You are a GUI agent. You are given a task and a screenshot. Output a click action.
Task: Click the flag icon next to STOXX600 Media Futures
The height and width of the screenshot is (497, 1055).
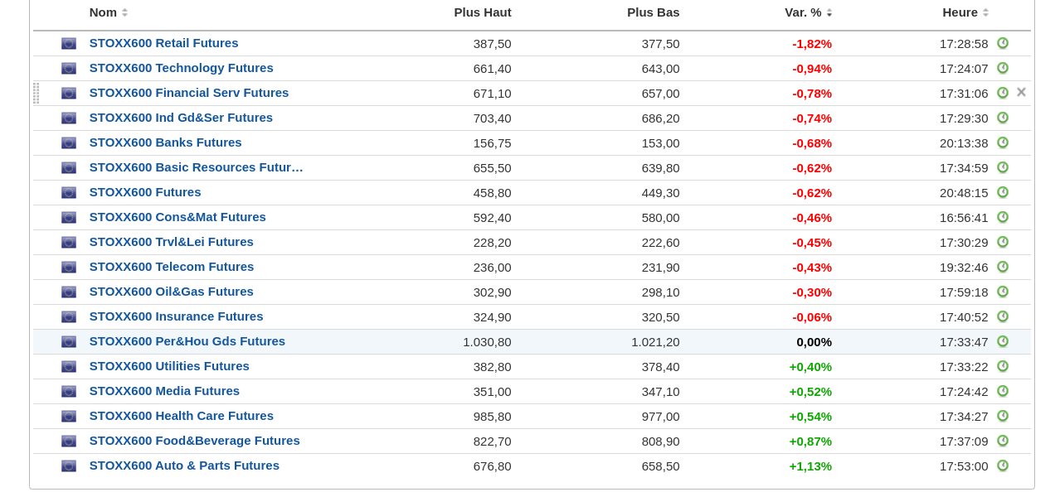(69, 392)
